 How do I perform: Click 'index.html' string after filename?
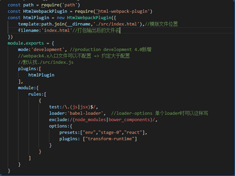click(x=57, y=31)
